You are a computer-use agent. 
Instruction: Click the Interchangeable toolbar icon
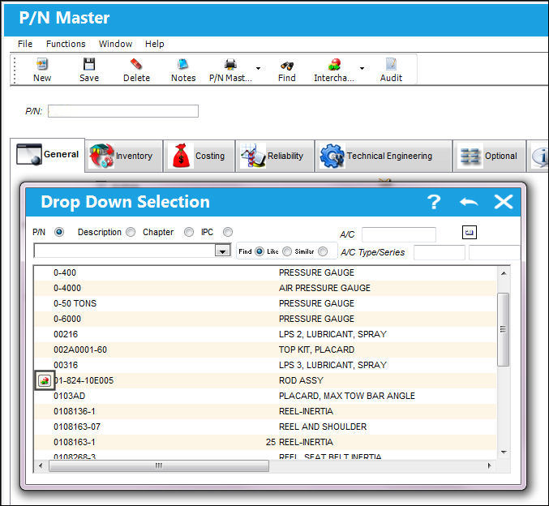tap(334, 64)
